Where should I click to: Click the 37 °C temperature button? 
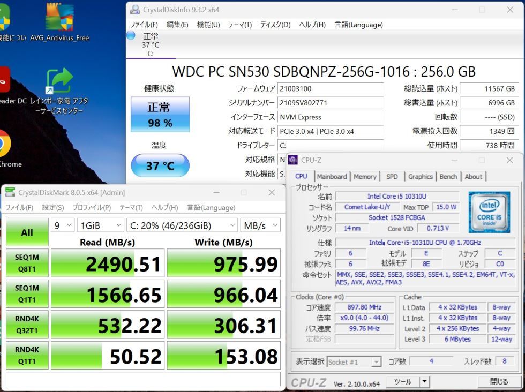click(x=160, y=165)
